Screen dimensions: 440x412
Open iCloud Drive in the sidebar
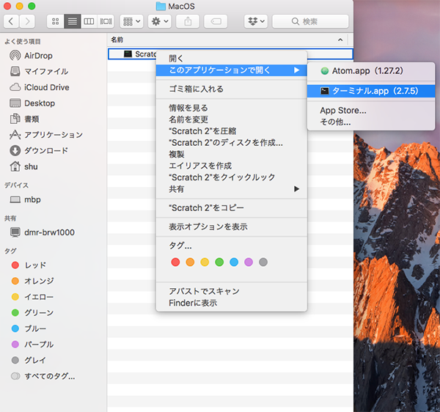(40, 87)
